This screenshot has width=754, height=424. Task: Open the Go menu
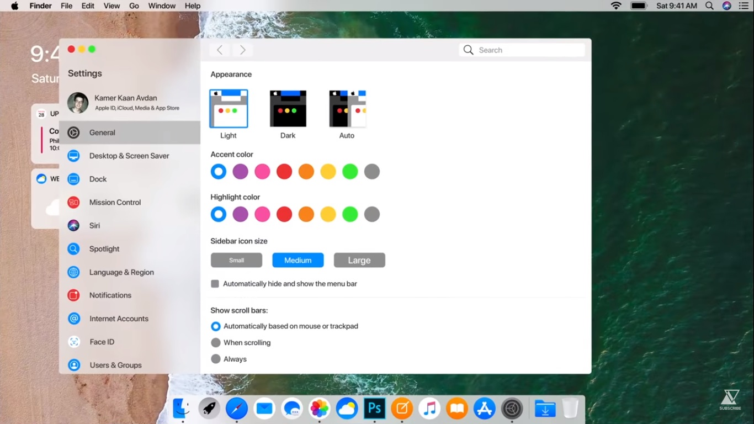(x=134, y=6)
